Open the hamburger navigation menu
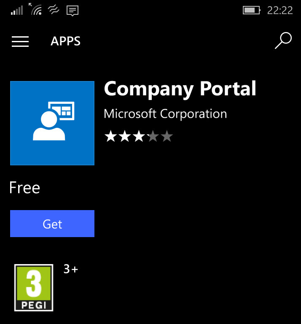Image resolution: width=301 pixels, height=324 pixels. tap(20, 41)
